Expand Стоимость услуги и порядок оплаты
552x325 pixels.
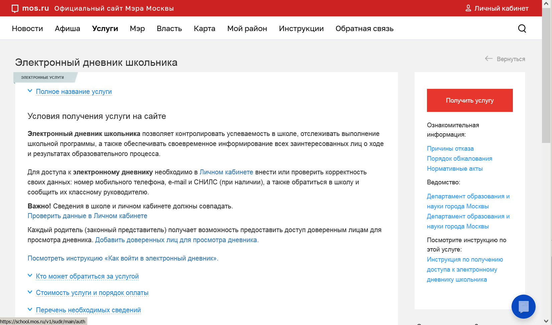(x=92, y=293)
